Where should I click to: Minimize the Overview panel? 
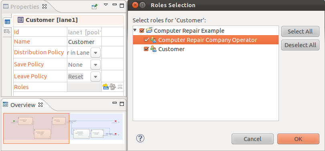(x=115, y=103)
